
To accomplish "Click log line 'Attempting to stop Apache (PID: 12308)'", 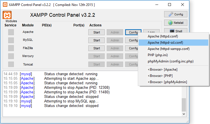I will 77,88.
